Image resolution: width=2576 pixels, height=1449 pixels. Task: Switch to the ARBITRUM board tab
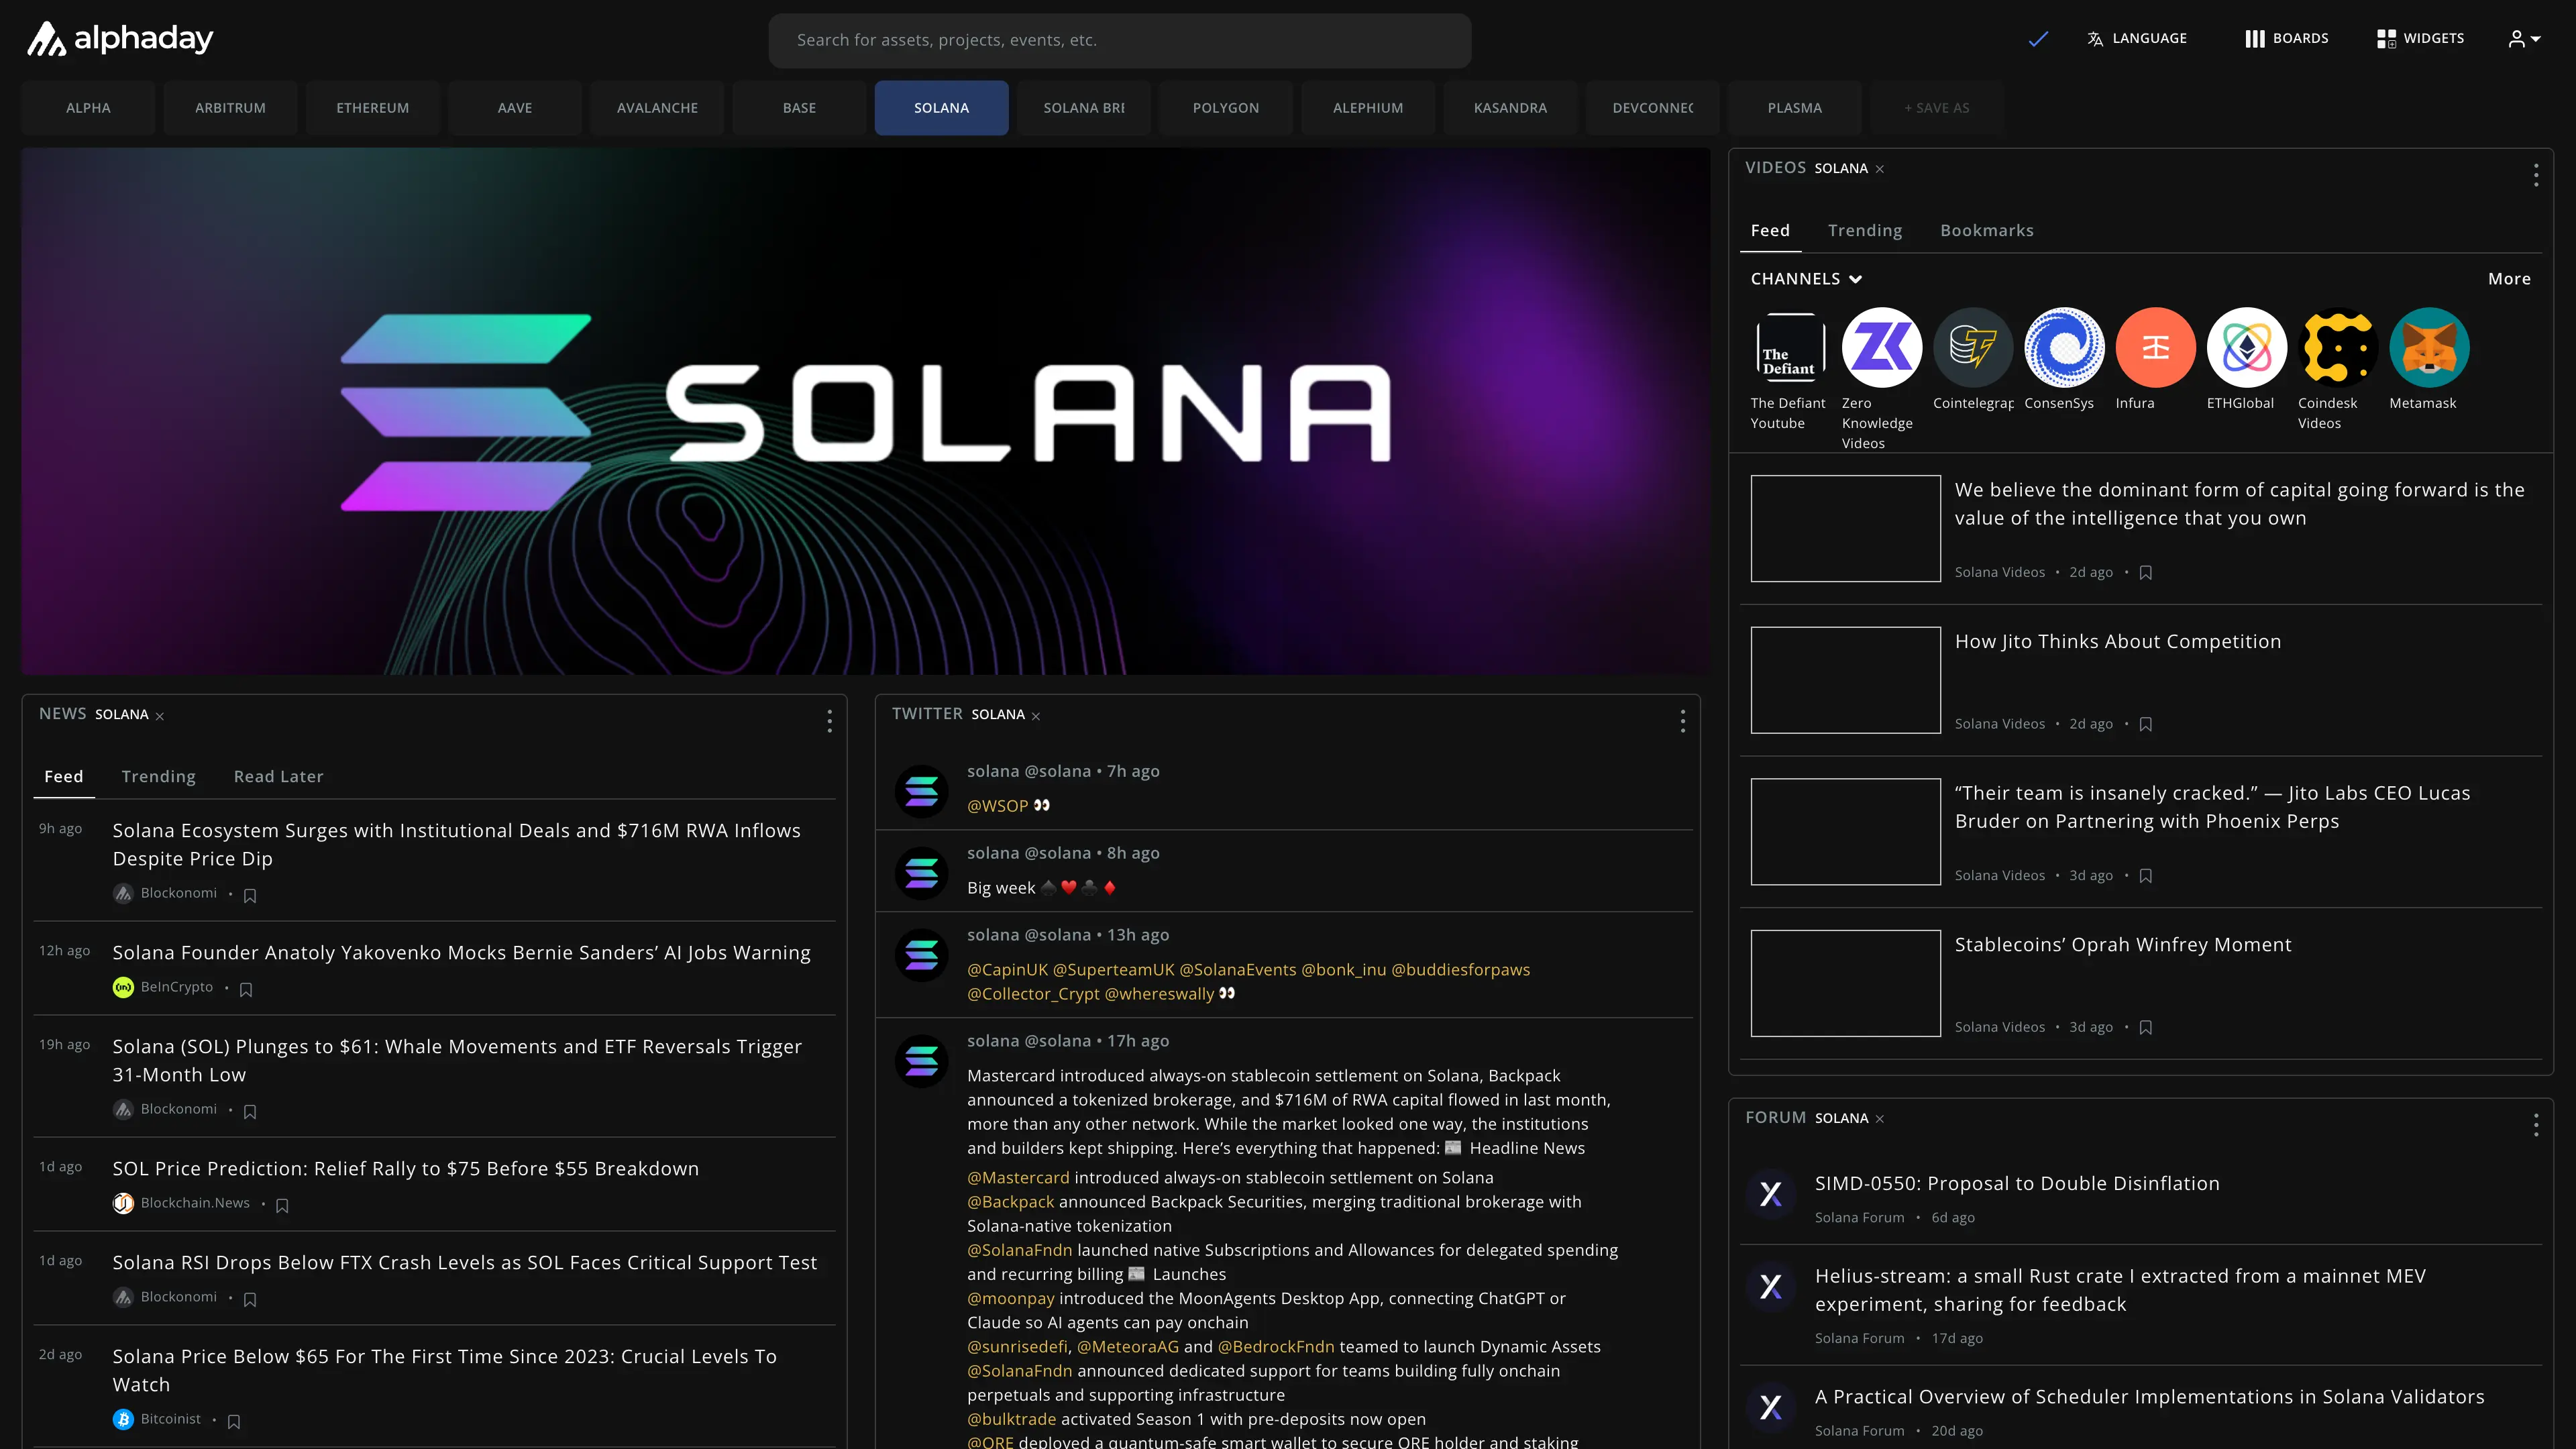(230, 108)
